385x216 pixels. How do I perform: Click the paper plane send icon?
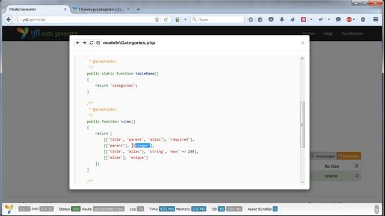(292, 20)
